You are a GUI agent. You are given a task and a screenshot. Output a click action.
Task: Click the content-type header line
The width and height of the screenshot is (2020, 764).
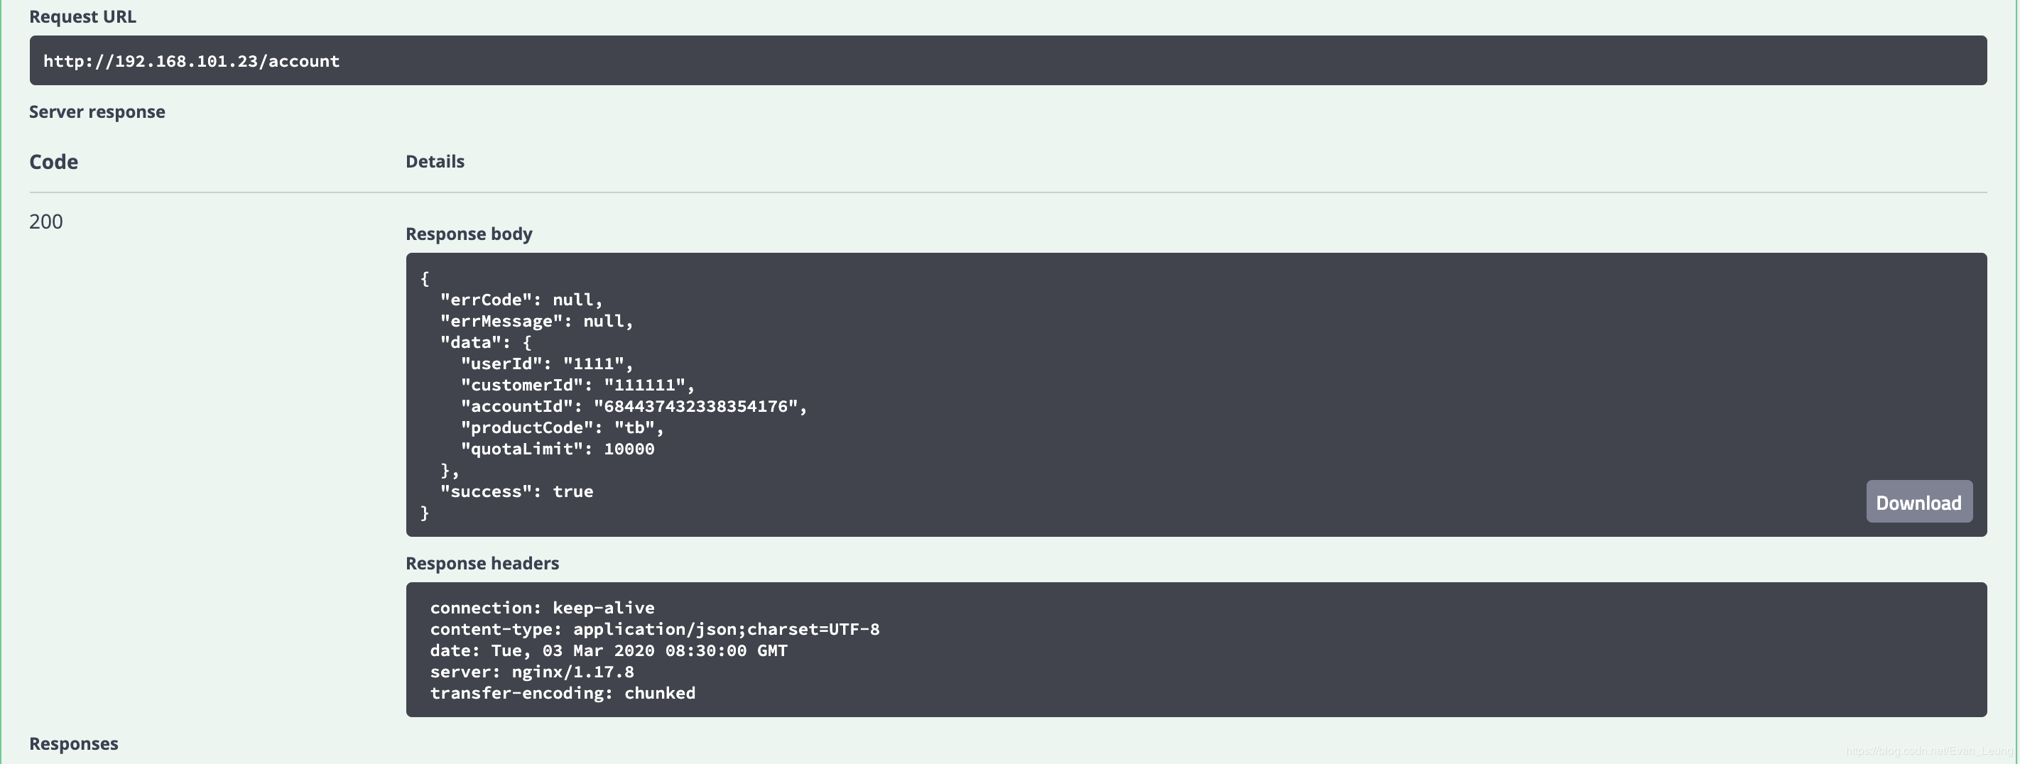click(655, 629)
